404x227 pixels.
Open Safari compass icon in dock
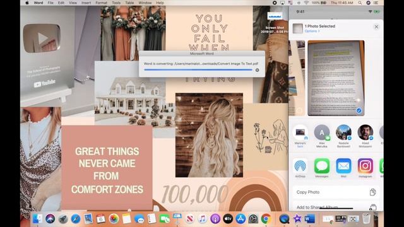coord(76,219)
